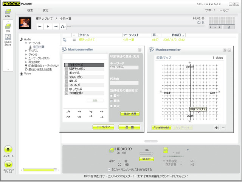
Task: Select ポップ系 in impression list
Action: [x=84, y=73]
